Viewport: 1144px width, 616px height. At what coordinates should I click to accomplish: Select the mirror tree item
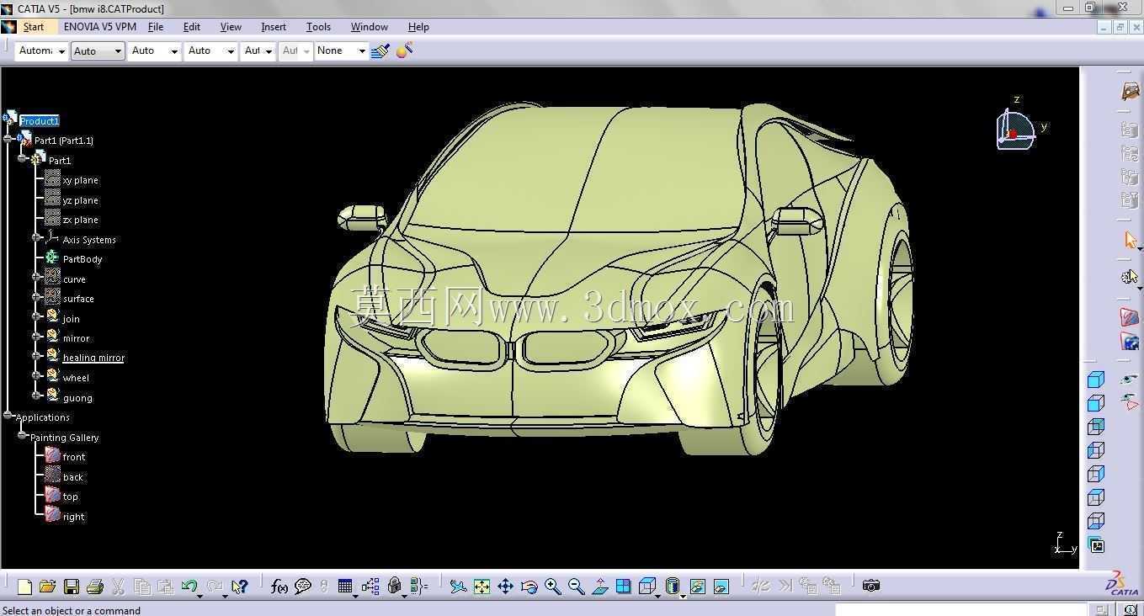coord(76,338)
